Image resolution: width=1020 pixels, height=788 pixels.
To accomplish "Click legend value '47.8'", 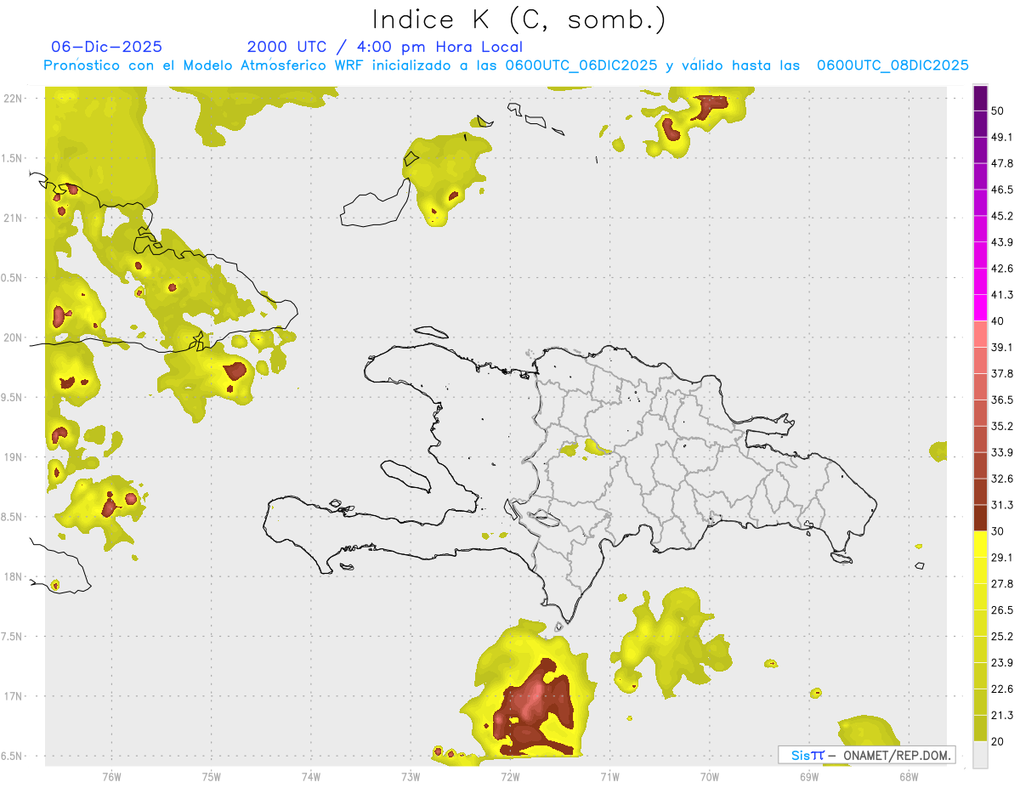I will pyautogui.click(x=1001, y=163).
